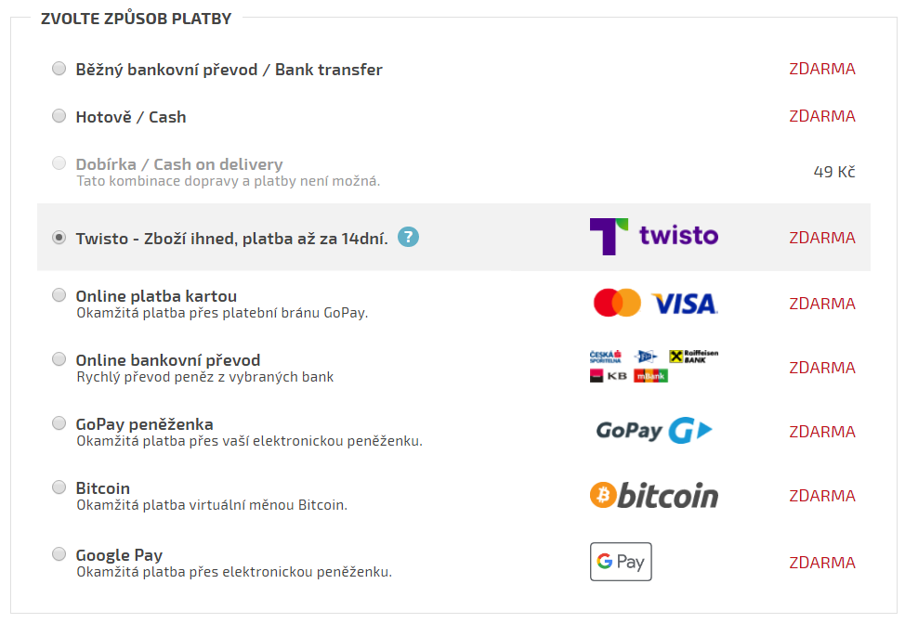Click the GoPay logo

pyautogui.click(x=654, y=430)
